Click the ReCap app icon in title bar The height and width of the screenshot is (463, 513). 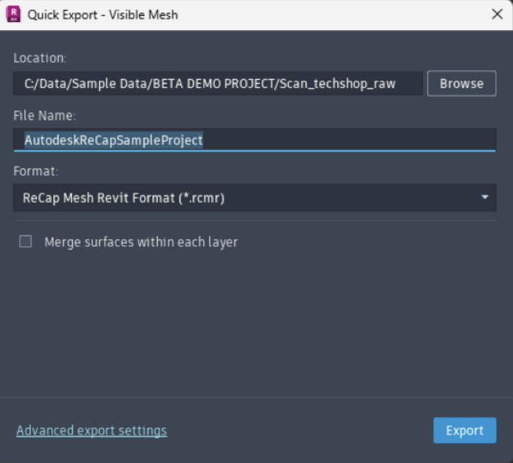point(13,15)
